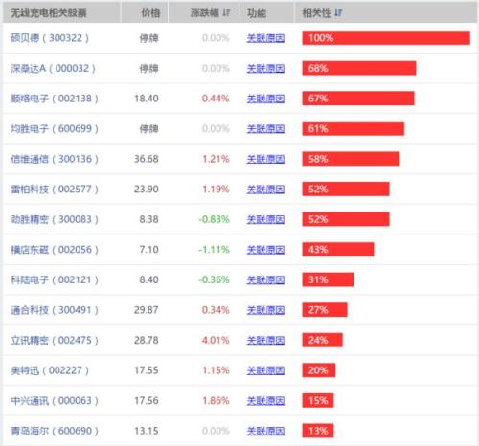Open stock 青岛海尔 (600690)
This screenshot has width=479, height=446.
coord(55,431)
